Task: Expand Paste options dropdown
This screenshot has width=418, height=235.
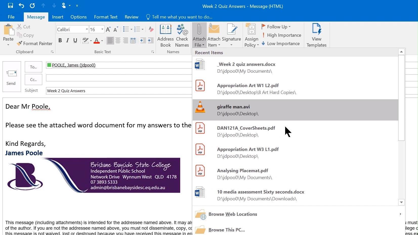Action: tap(8, 45)
